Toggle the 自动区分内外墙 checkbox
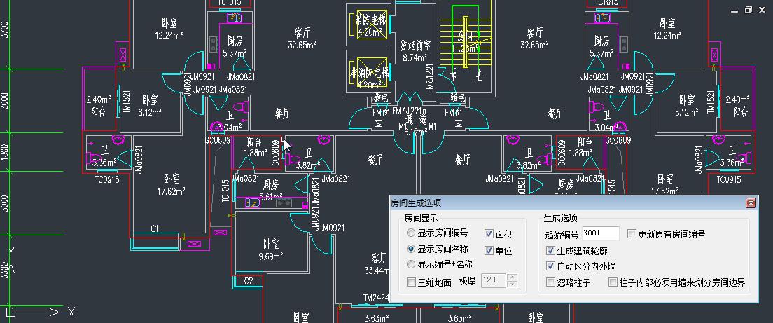The height and width of the screenshot is (323, 773). pos(550,266)
